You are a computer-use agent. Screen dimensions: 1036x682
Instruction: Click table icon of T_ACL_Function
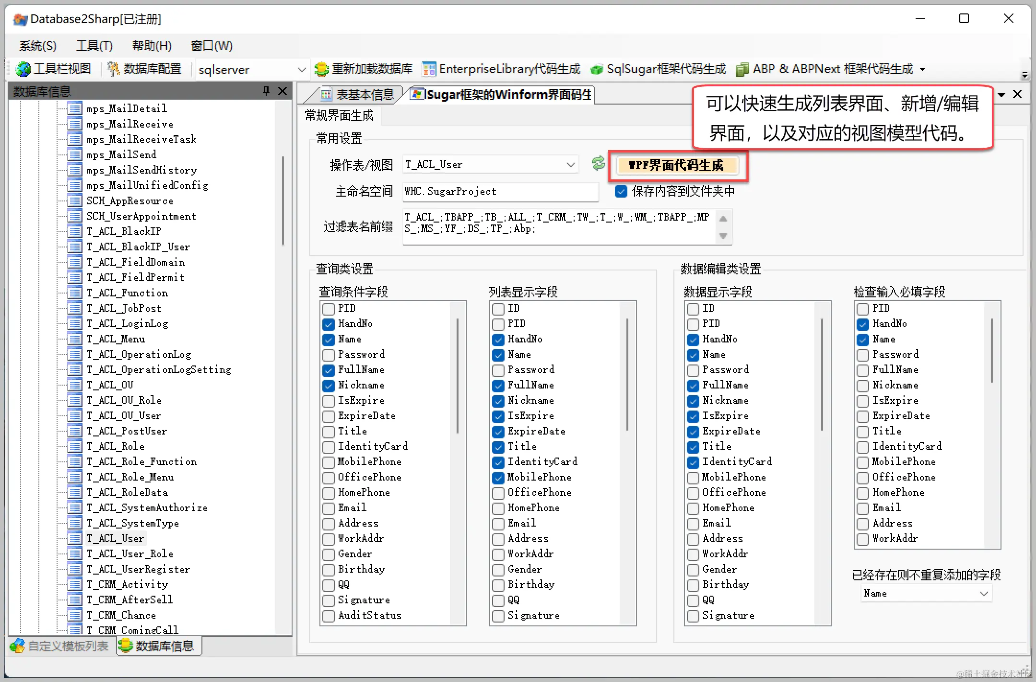[x=74, y=293]
